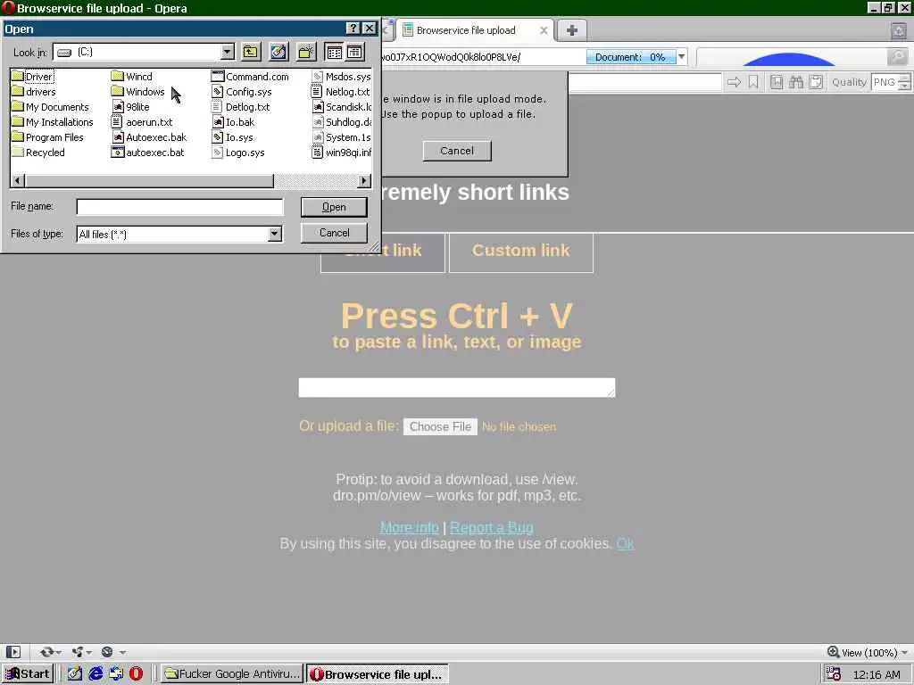Click the Open button in dialog
This screenshot has width=914, height=685.
(334, 207)
